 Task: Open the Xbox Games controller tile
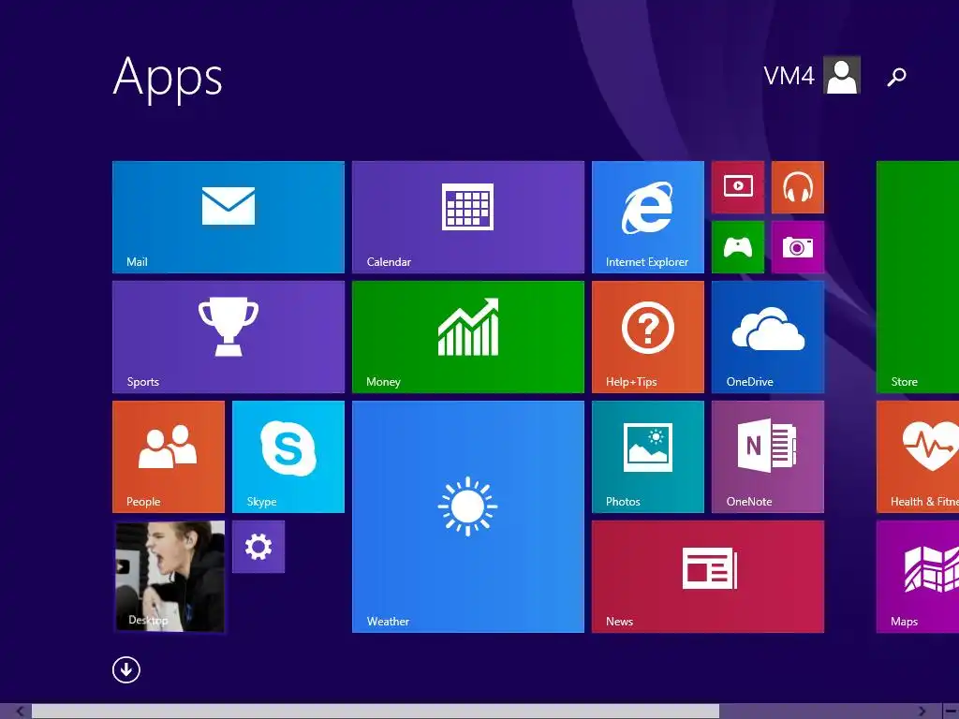click(738, 247)
